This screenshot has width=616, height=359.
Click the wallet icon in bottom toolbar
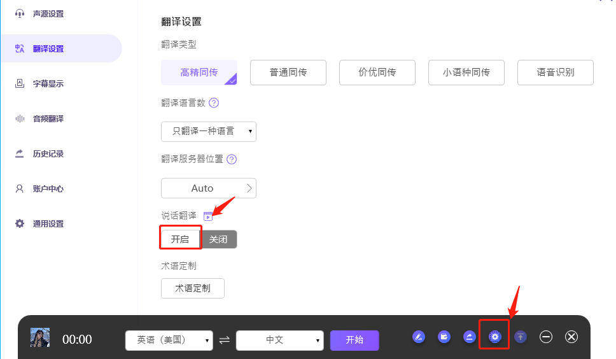(x=444, y=337)
